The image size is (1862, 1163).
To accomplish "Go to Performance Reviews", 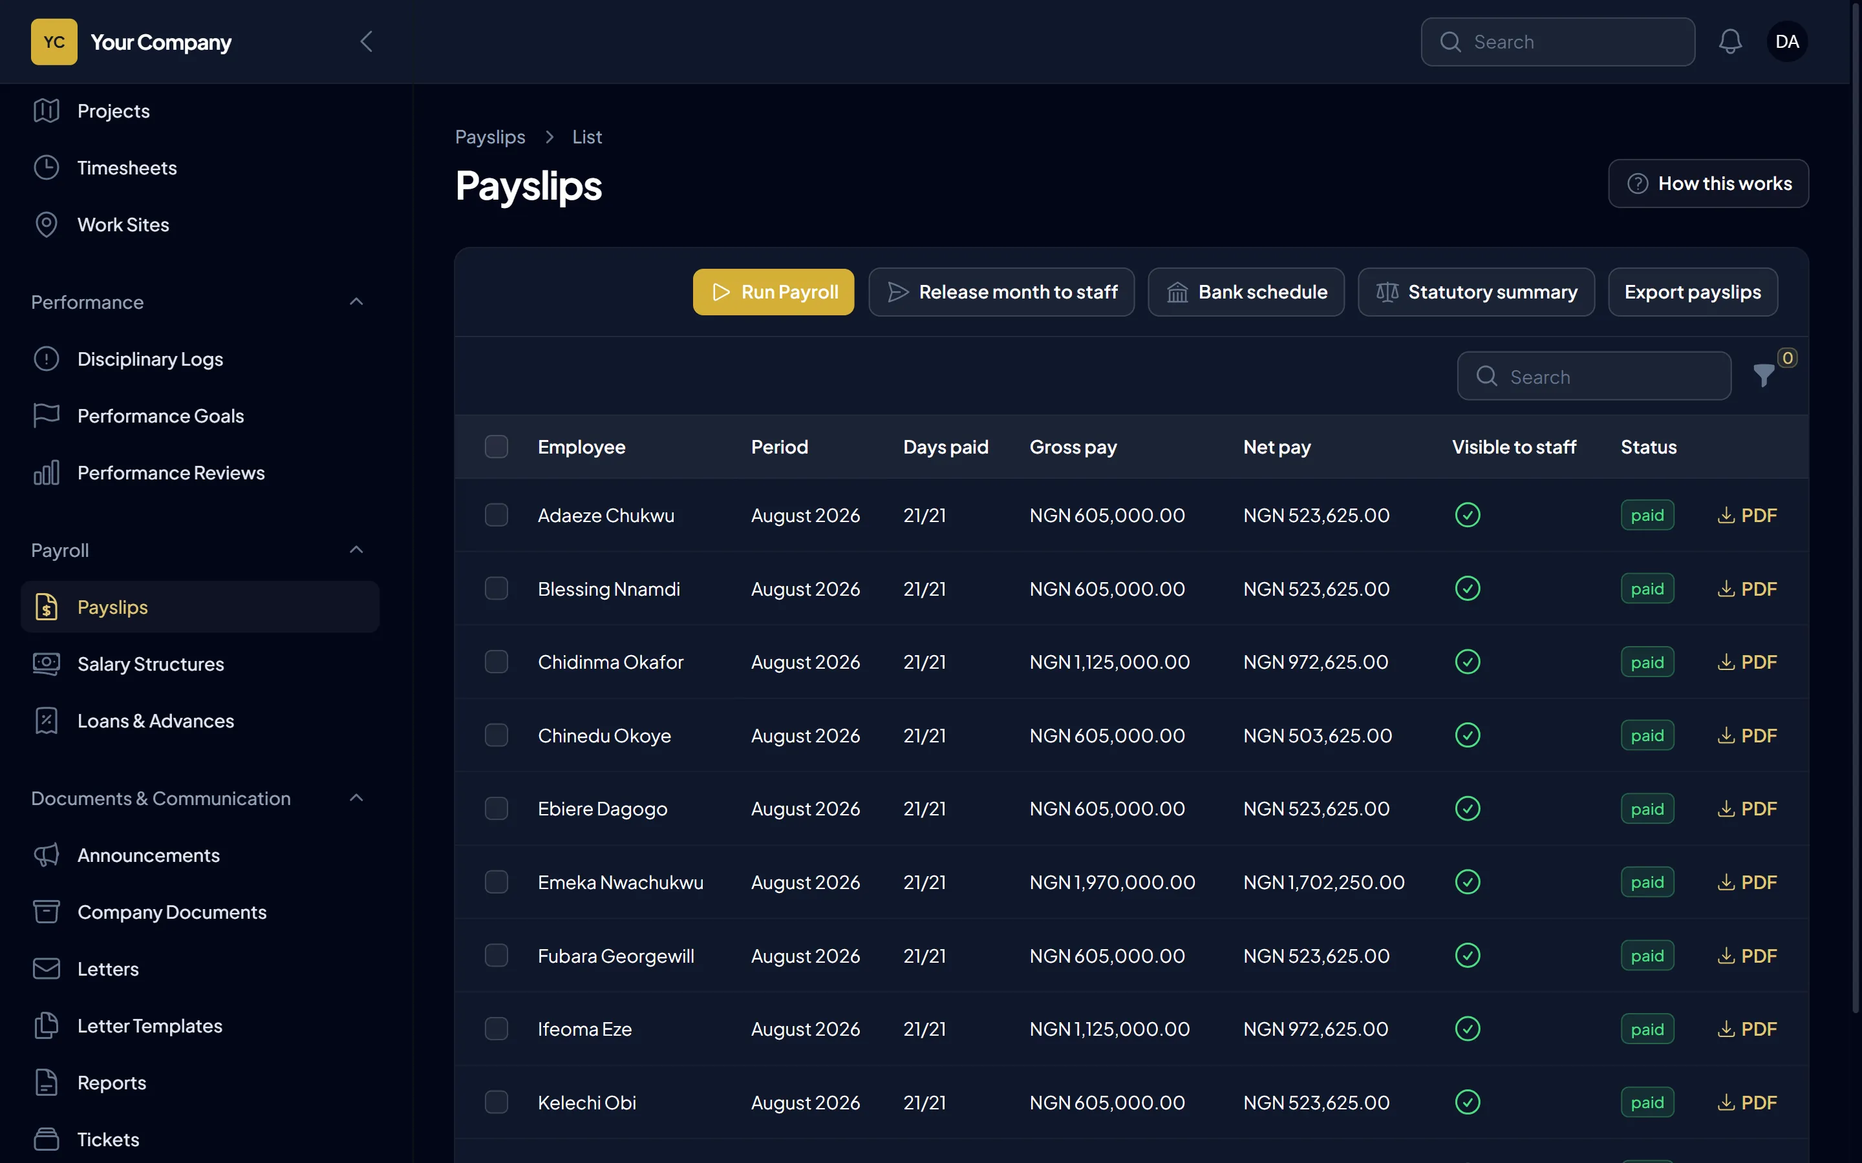I will coord(200,472).
